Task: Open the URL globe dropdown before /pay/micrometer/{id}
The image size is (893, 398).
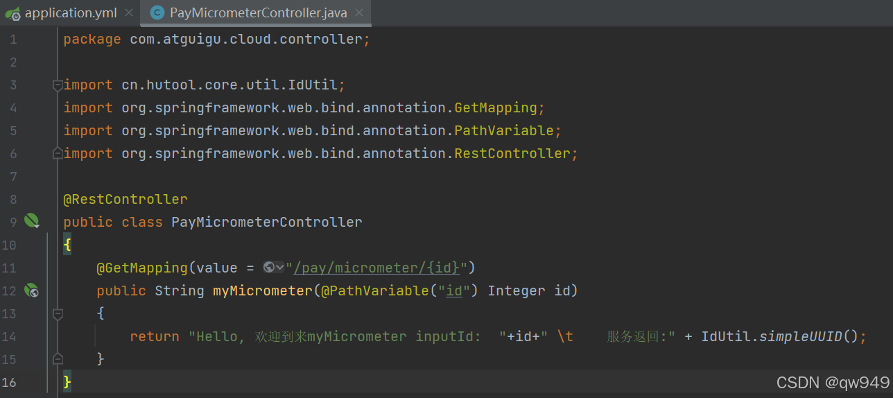Action: 274,268
